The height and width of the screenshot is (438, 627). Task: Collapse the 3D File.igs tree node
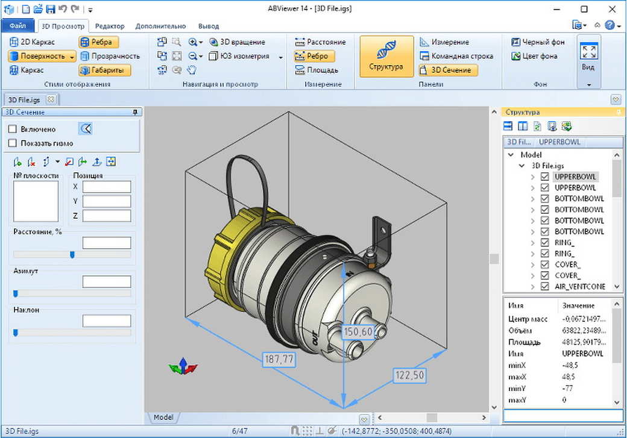coord(522,166)
